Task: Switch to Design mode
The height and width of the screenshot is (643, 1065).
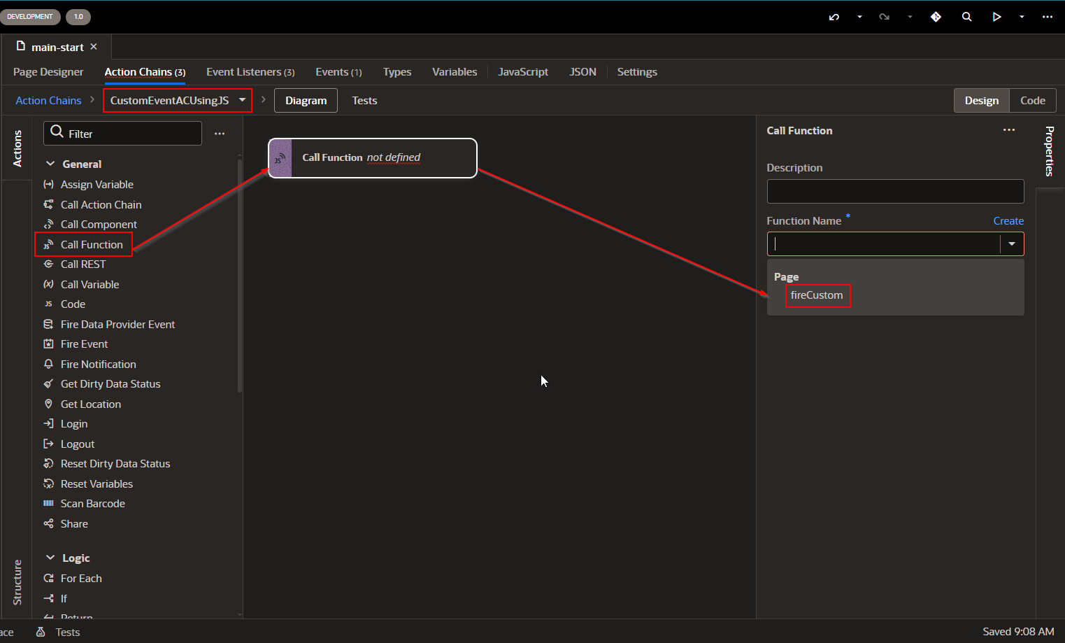Action: (x=982, y=100)
